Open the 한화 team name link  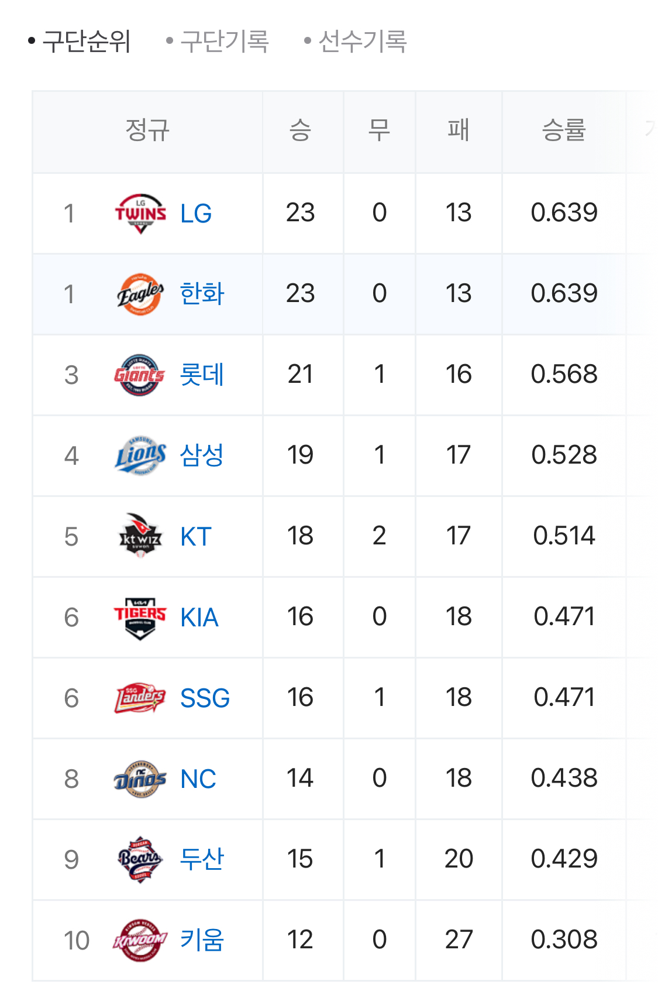click(202, 294)
